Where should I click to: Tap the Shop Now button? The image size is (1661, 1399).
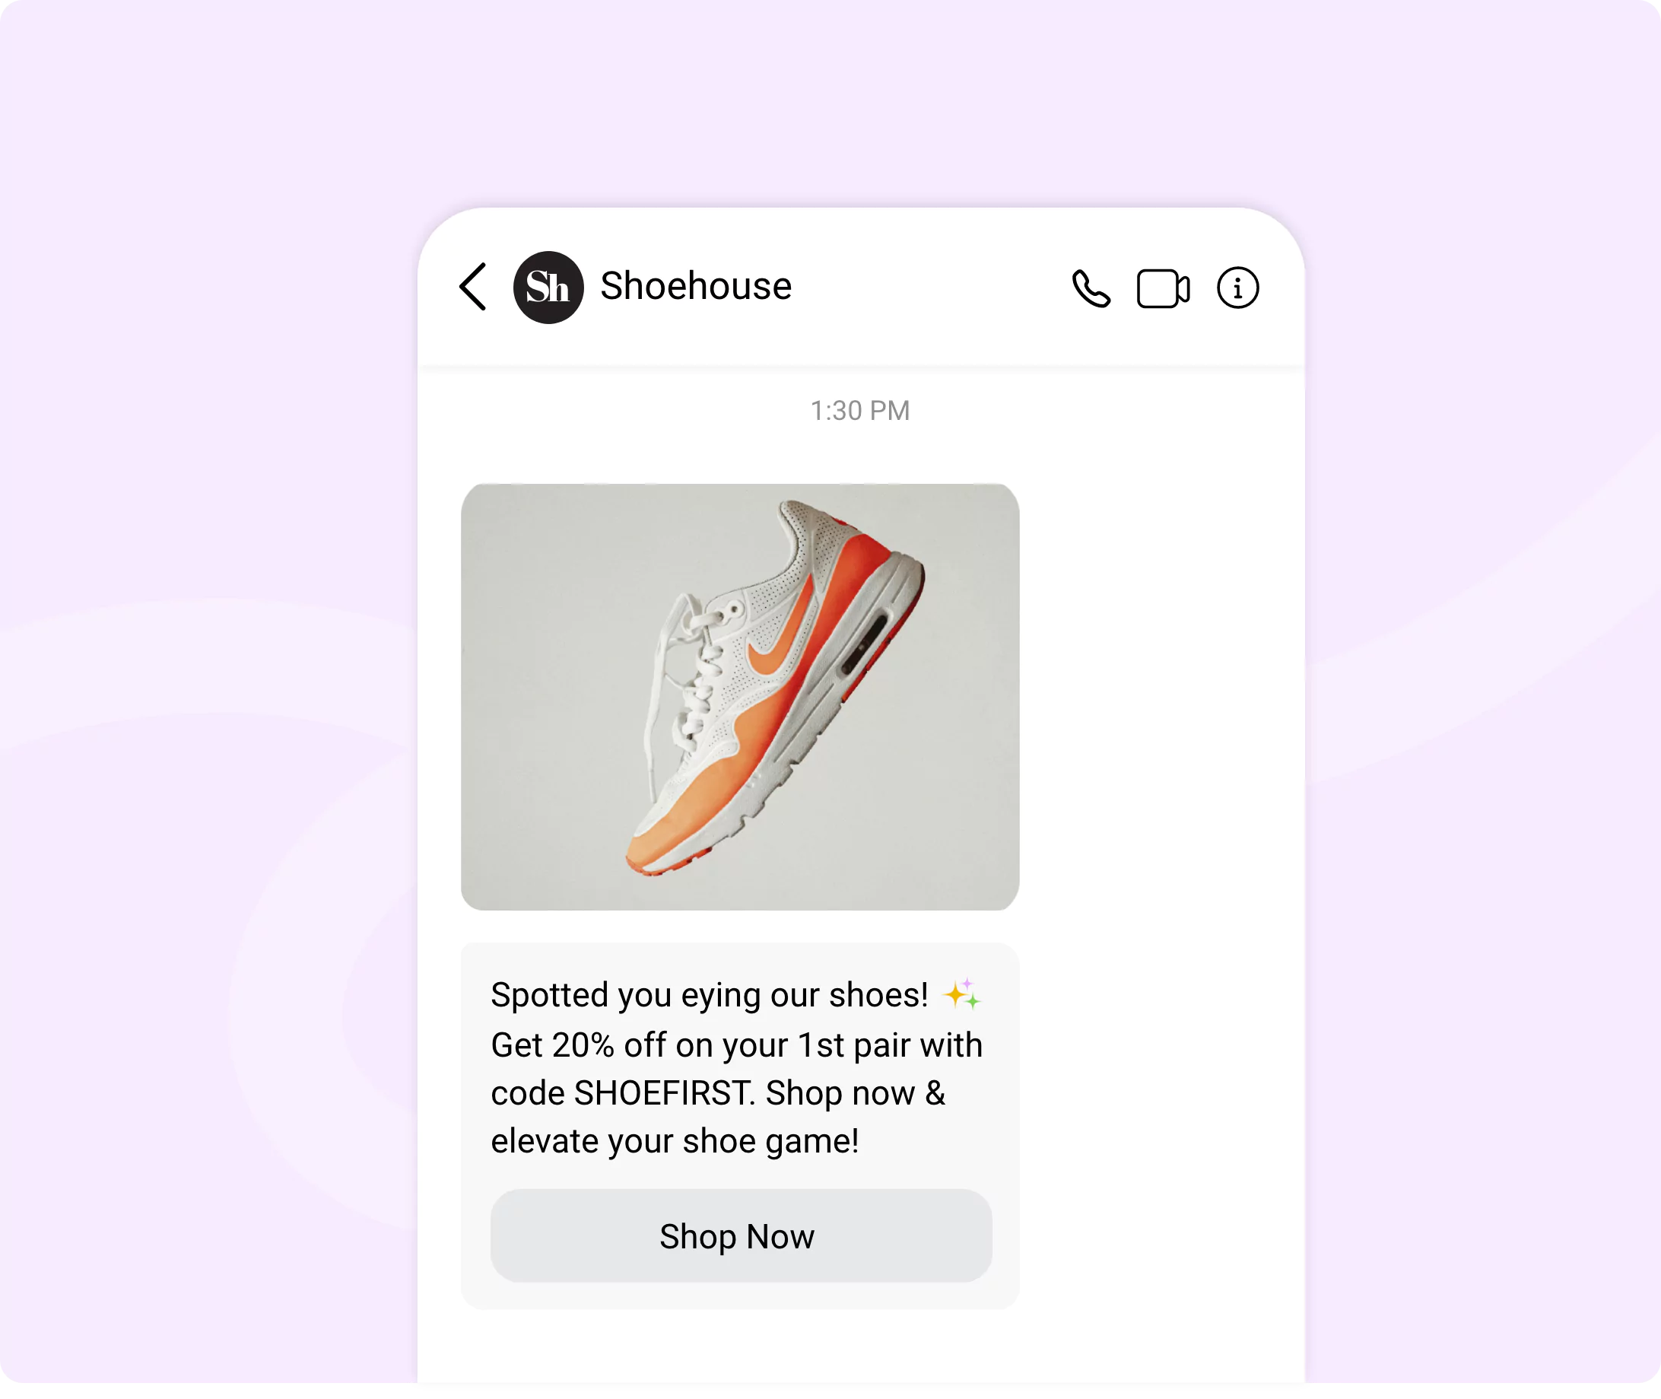(741, 1235)
